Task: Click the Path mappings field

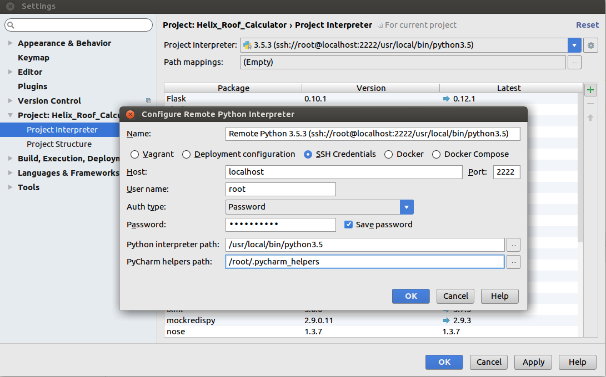Action: [403, 63]
